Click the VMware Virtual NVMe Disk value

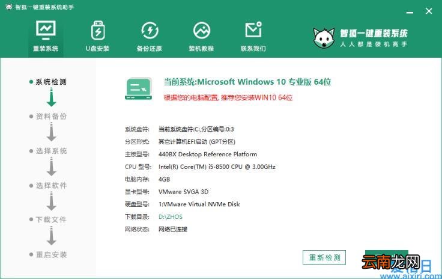click(199, 204)
